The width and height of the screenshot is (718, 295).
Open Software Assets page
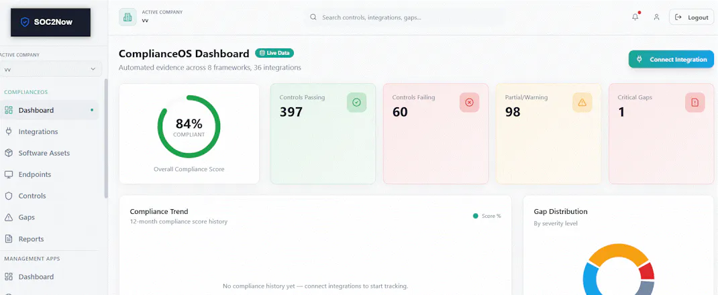[50, 154]
